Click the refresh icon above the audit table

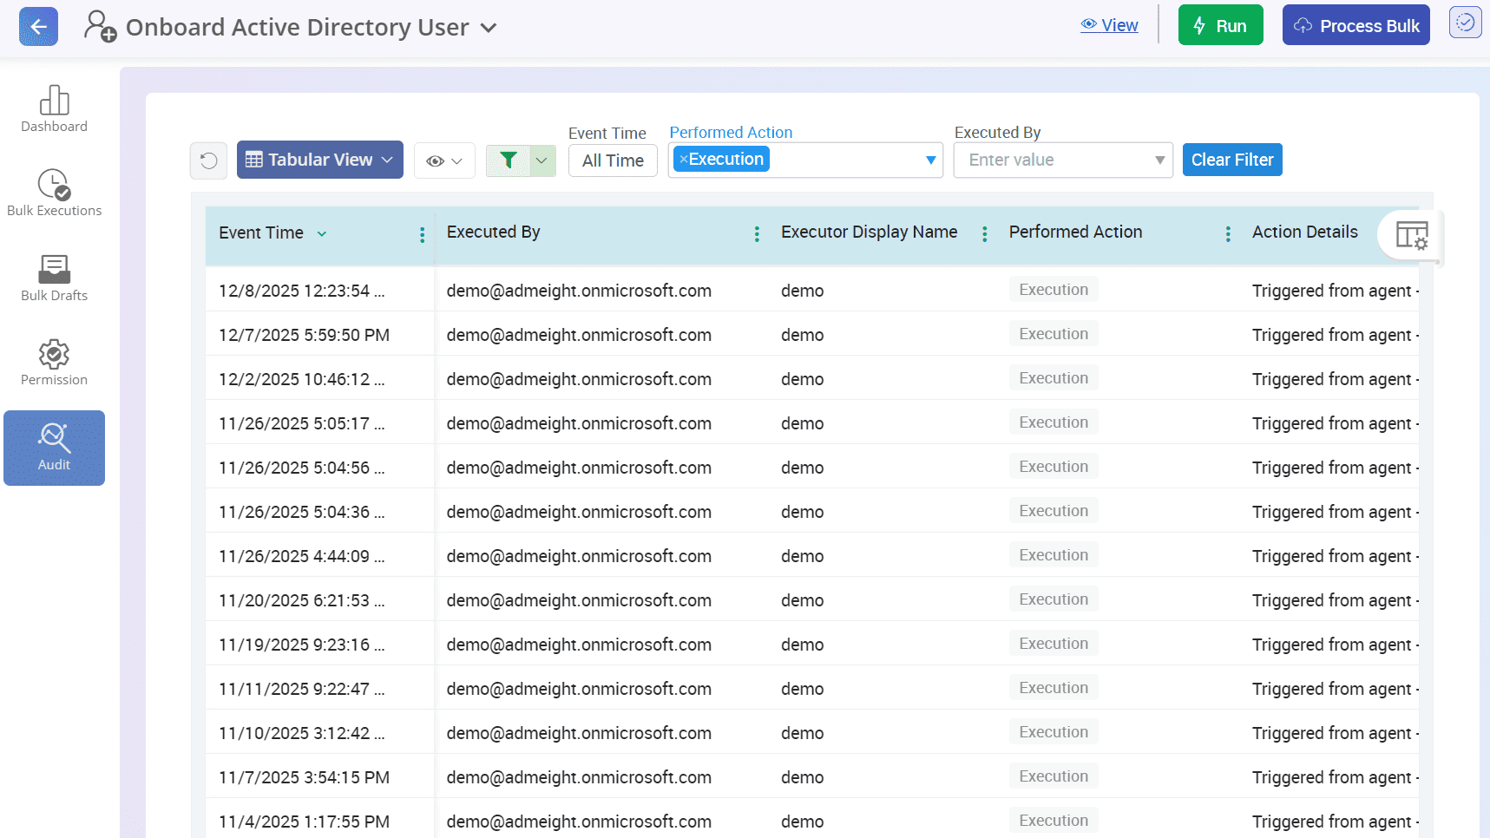click(208, 160)
